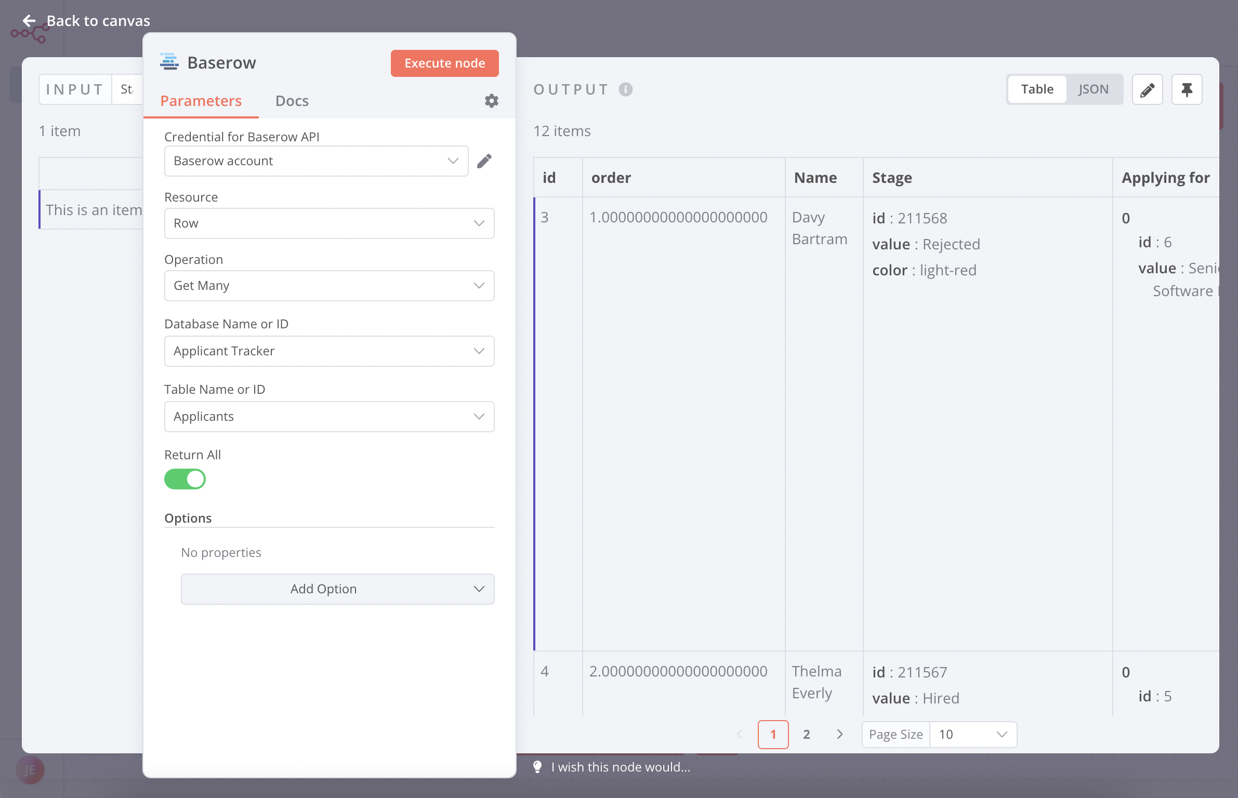Open the Table Name Applicants field
This screenshot has height=798, width=1238.
pos(329,417)
